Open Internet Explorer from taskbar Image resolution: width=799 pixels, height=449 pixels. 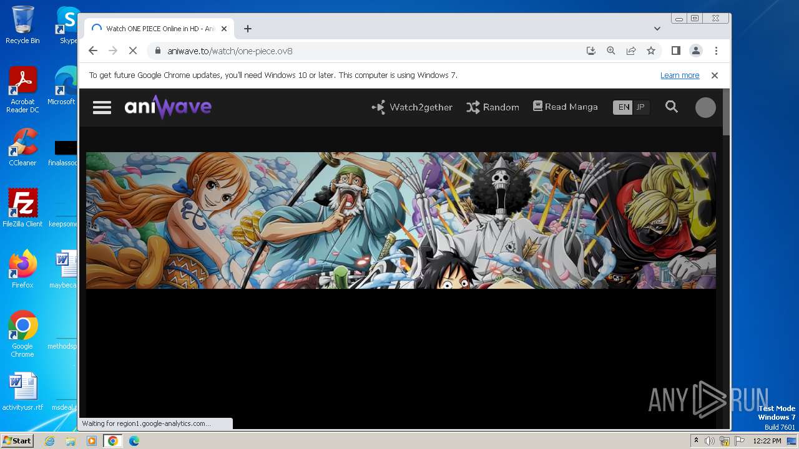49,441
